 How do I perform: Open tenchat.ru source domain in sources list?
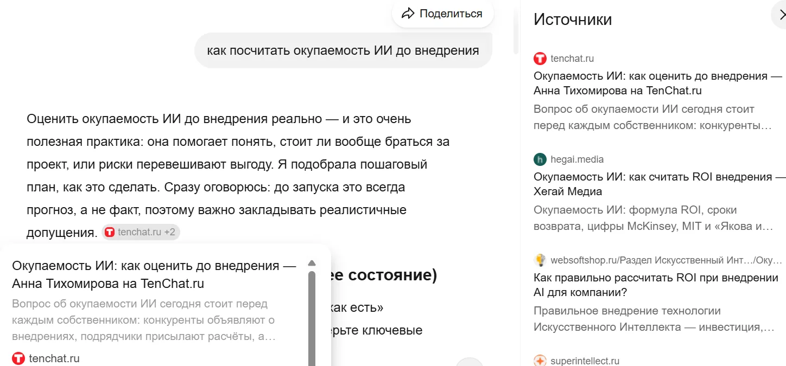[x=572, y=59]
